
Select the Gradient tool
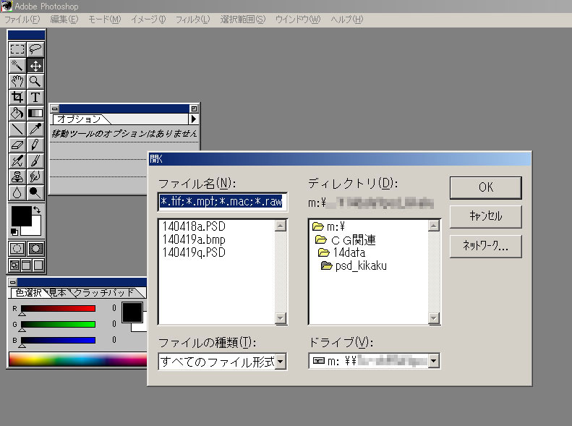point(35,113)
